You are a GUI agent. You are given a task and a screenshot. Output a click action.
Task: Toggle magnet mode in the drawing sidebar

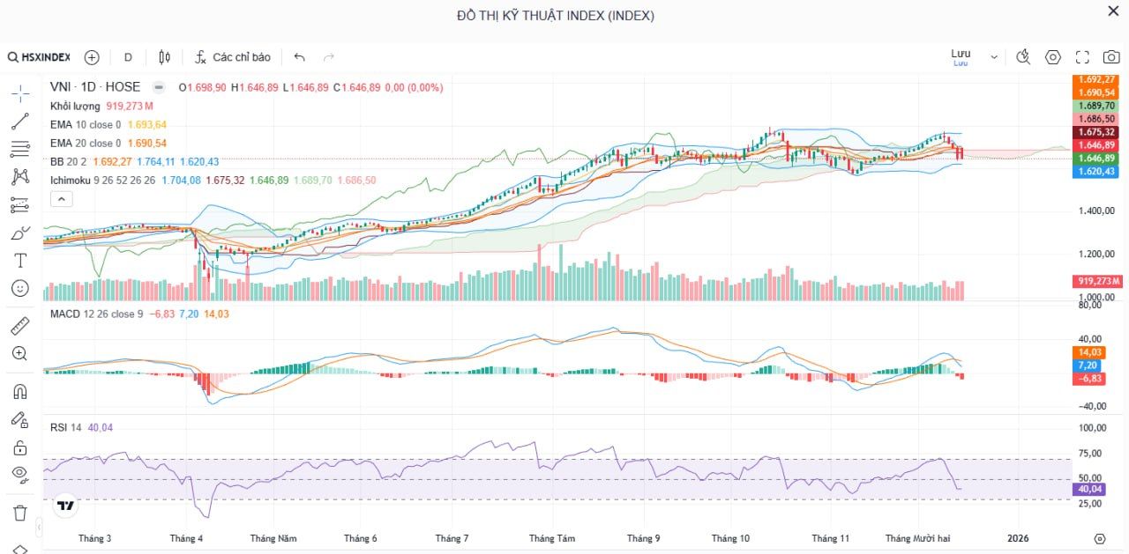(x=19, y=391)
